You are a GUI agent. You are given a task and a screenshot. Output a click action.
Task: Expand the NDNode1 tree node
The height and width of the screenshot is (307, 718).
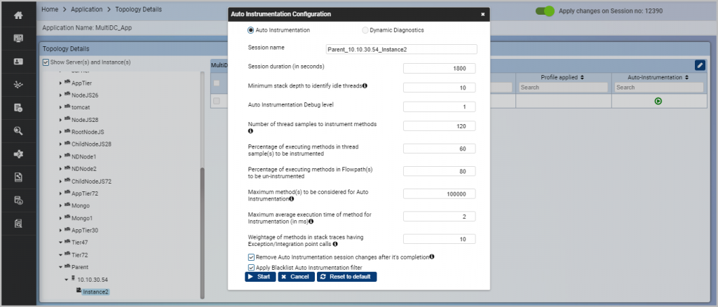tap(61, 156)
